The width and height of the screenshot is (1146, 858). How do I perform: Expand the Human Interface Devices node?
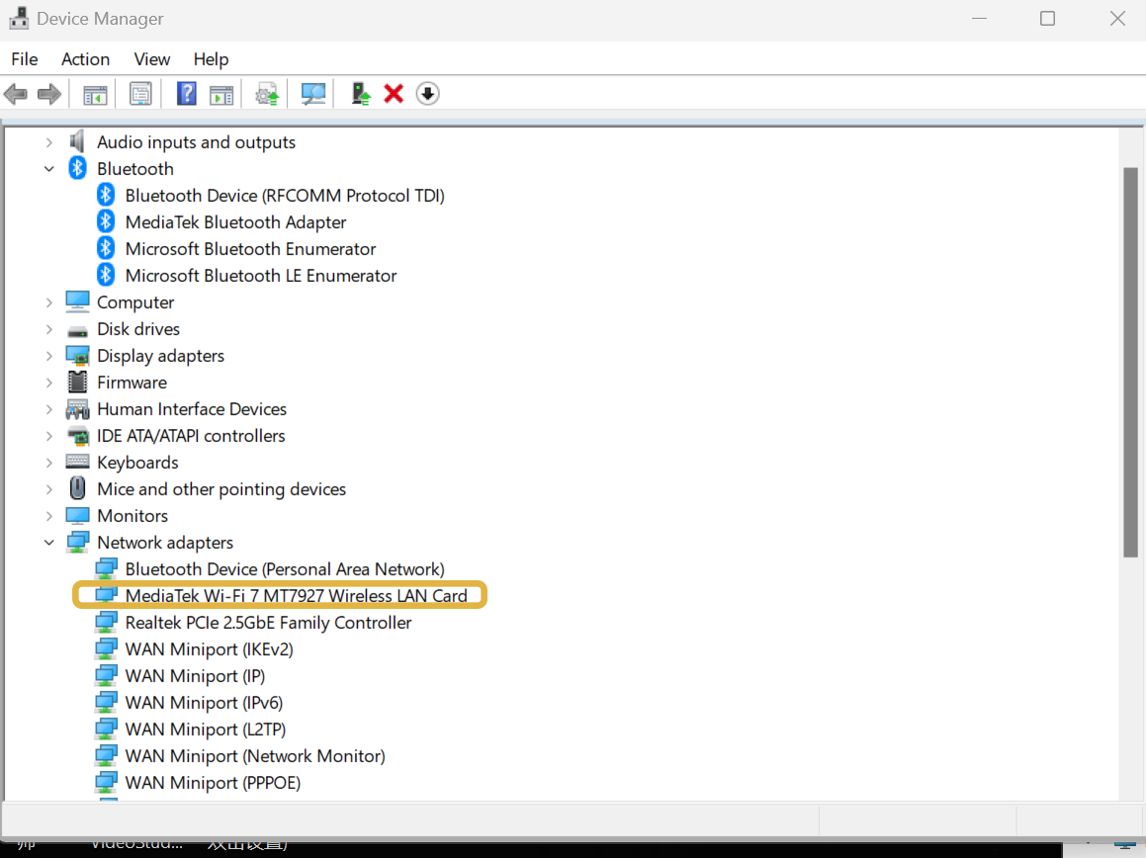click(49, 409)
